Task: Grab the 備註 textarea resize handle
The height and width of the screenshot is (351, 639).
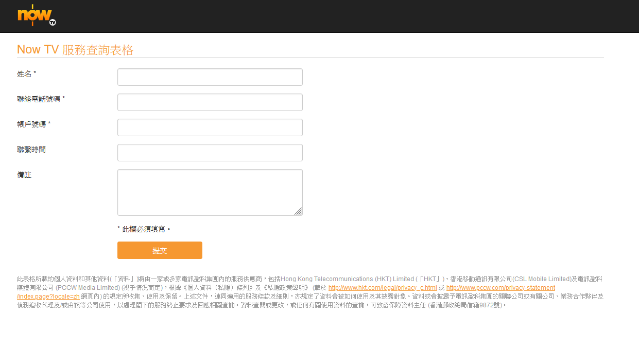Action: point(298,211)
